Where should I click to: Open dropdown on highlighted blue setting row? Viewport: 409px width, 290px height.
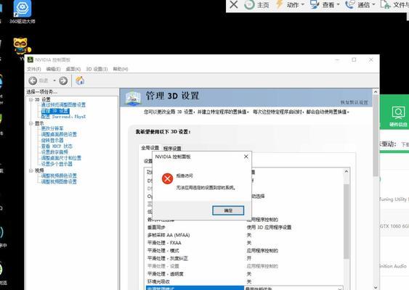(340, 289)
